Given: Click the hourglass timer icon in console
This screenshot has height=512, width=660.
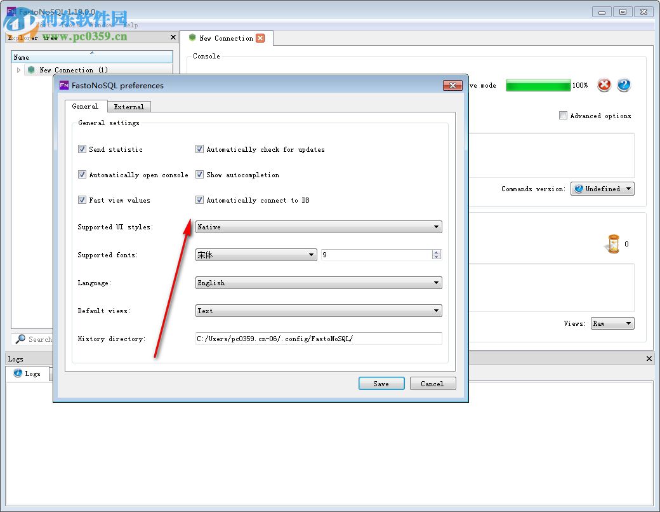Looking at the screenshot, I should coord(614,244).
